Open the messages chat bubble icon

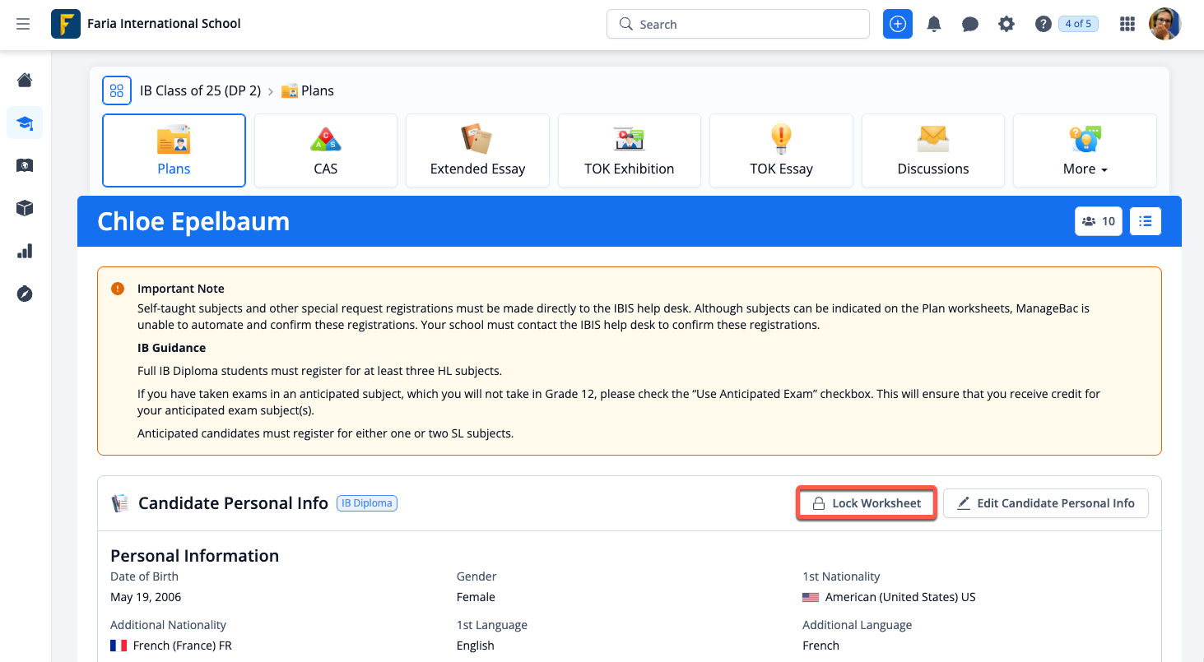click(x=970, y=24)
